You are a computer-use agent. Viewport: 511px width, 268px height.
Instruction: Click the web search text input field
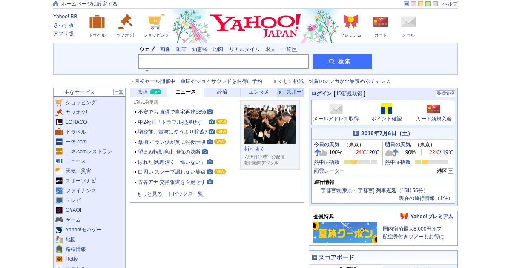coord(224,62)
